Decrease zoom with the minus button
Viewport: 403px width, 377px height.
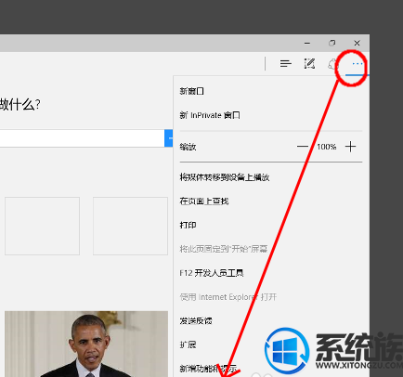click(x=303, y=147)
